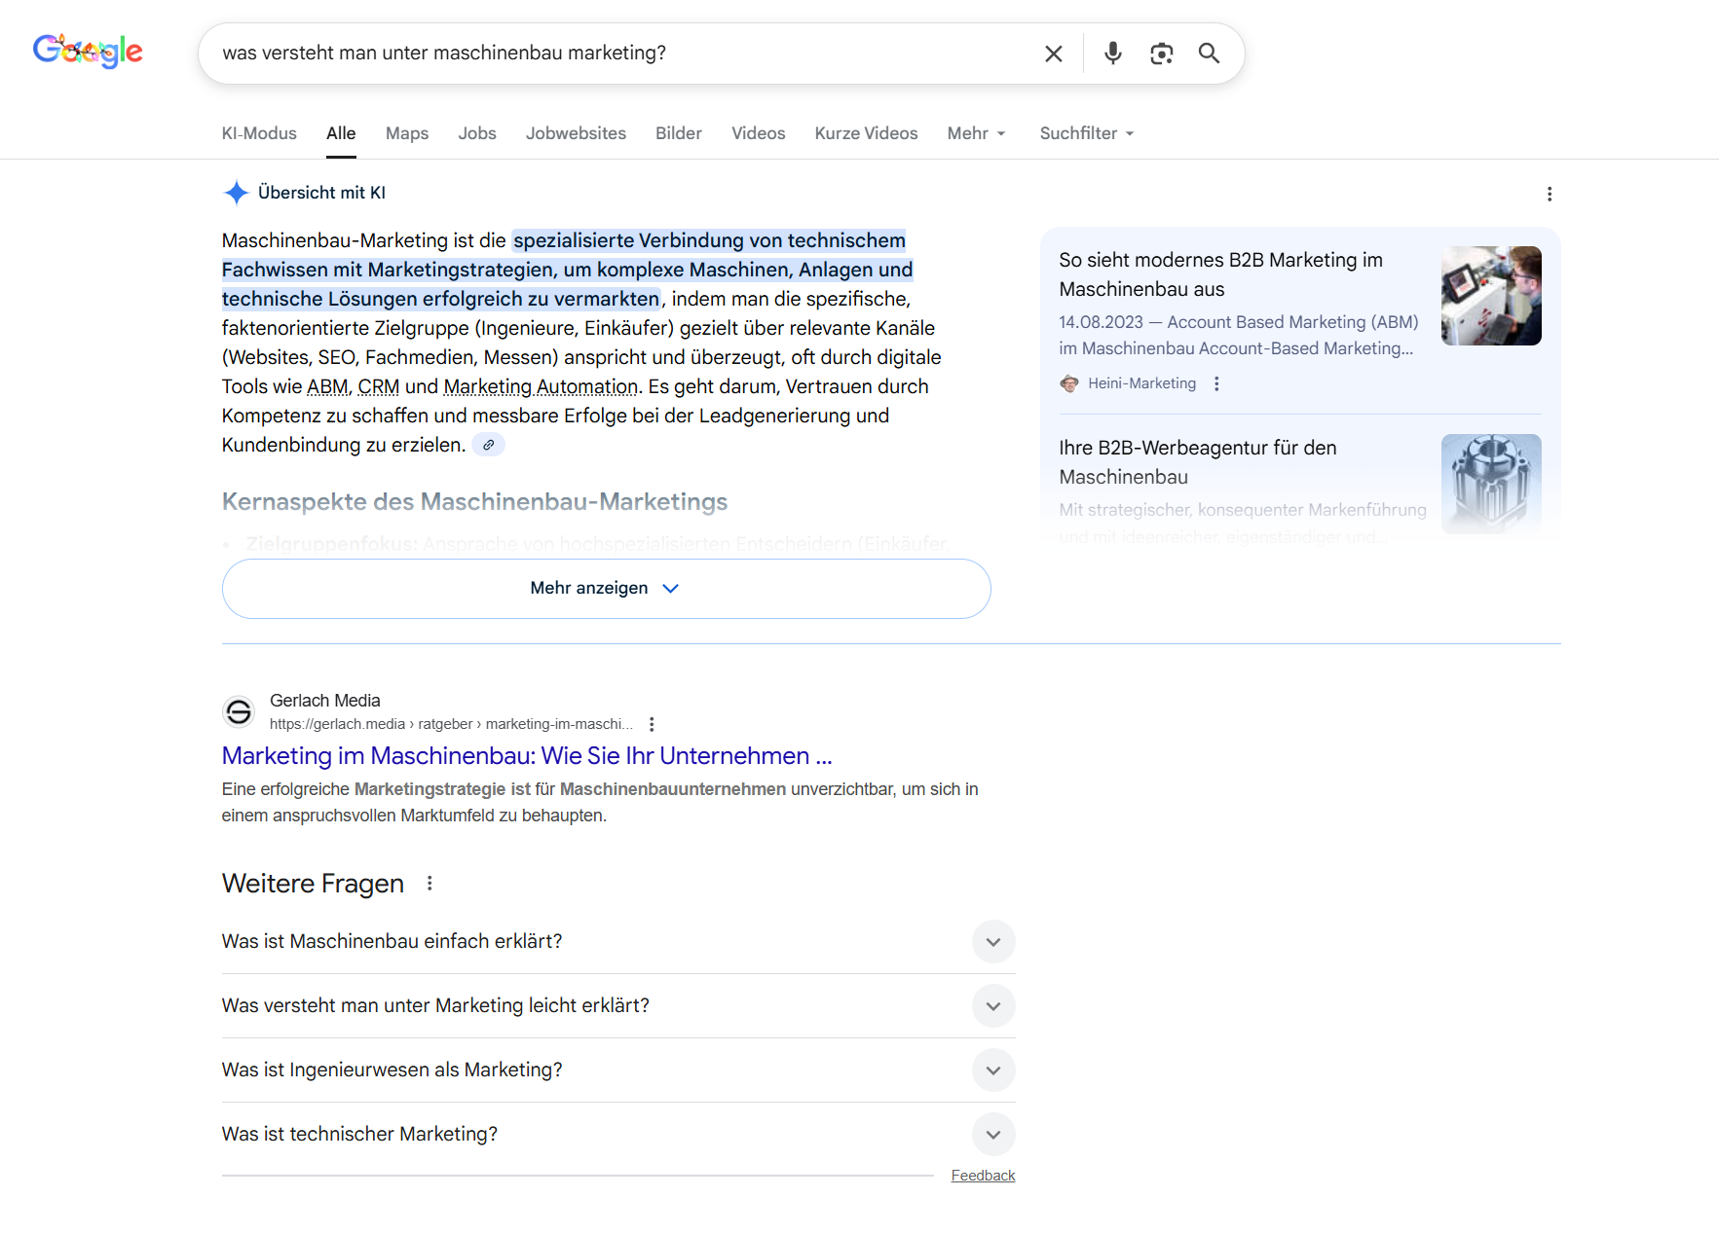The width and height of the screenshot is (1719, 1234).
Task: Click the magnifying glass search icon
Action: click(1209, 54)
